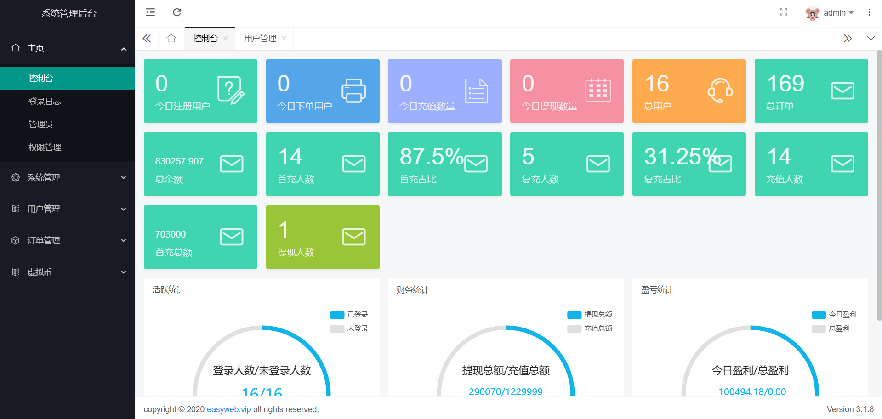Image resolution: width=882 pixels, height=419 pixels.
Task: Switch to the 用户管理 tab
Action: [260, 39]
